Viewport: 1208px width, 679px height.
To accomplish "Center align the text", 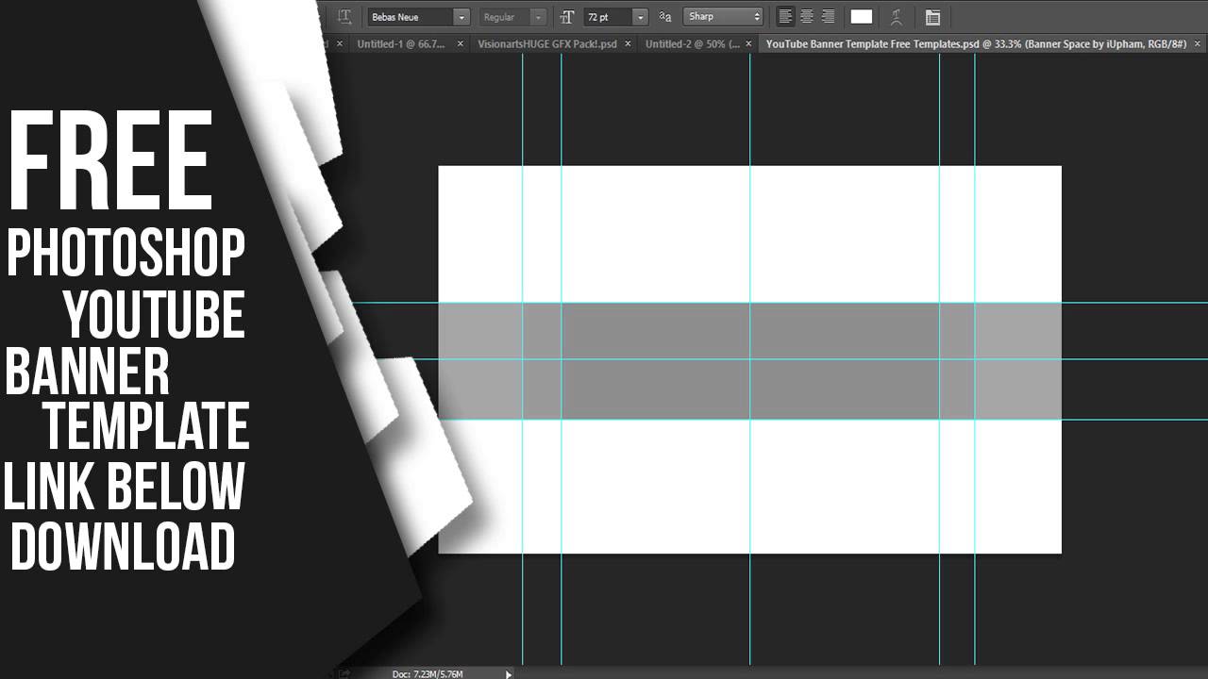I will tap(806, 16).
